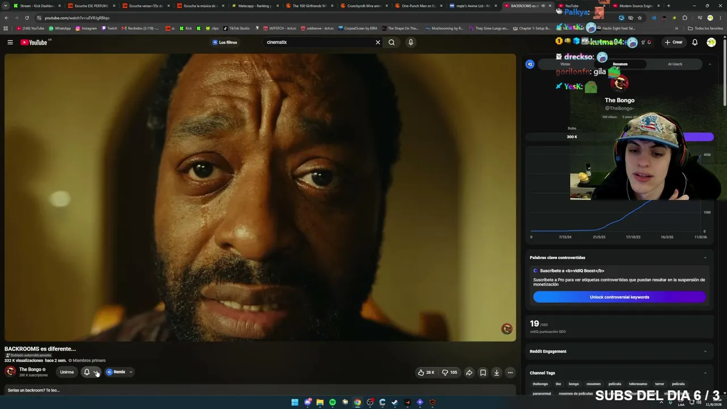Switch to the Vistas tab in vidIQ
The width and height of the screenshot is (727, 409).
[x=565, y=64]
